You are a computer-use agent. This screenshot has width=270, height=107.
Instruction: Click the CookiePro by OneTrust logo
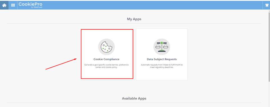coord(30,5)
